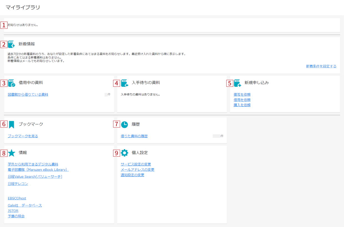344x227 pixels.
Task: Click the 履歴 clock icon
Action: click(125, 125)
